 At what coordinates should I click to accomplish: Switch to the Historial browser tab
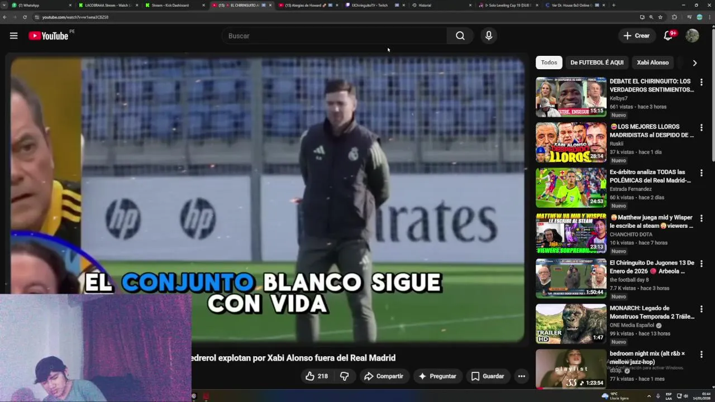point(441,5)
